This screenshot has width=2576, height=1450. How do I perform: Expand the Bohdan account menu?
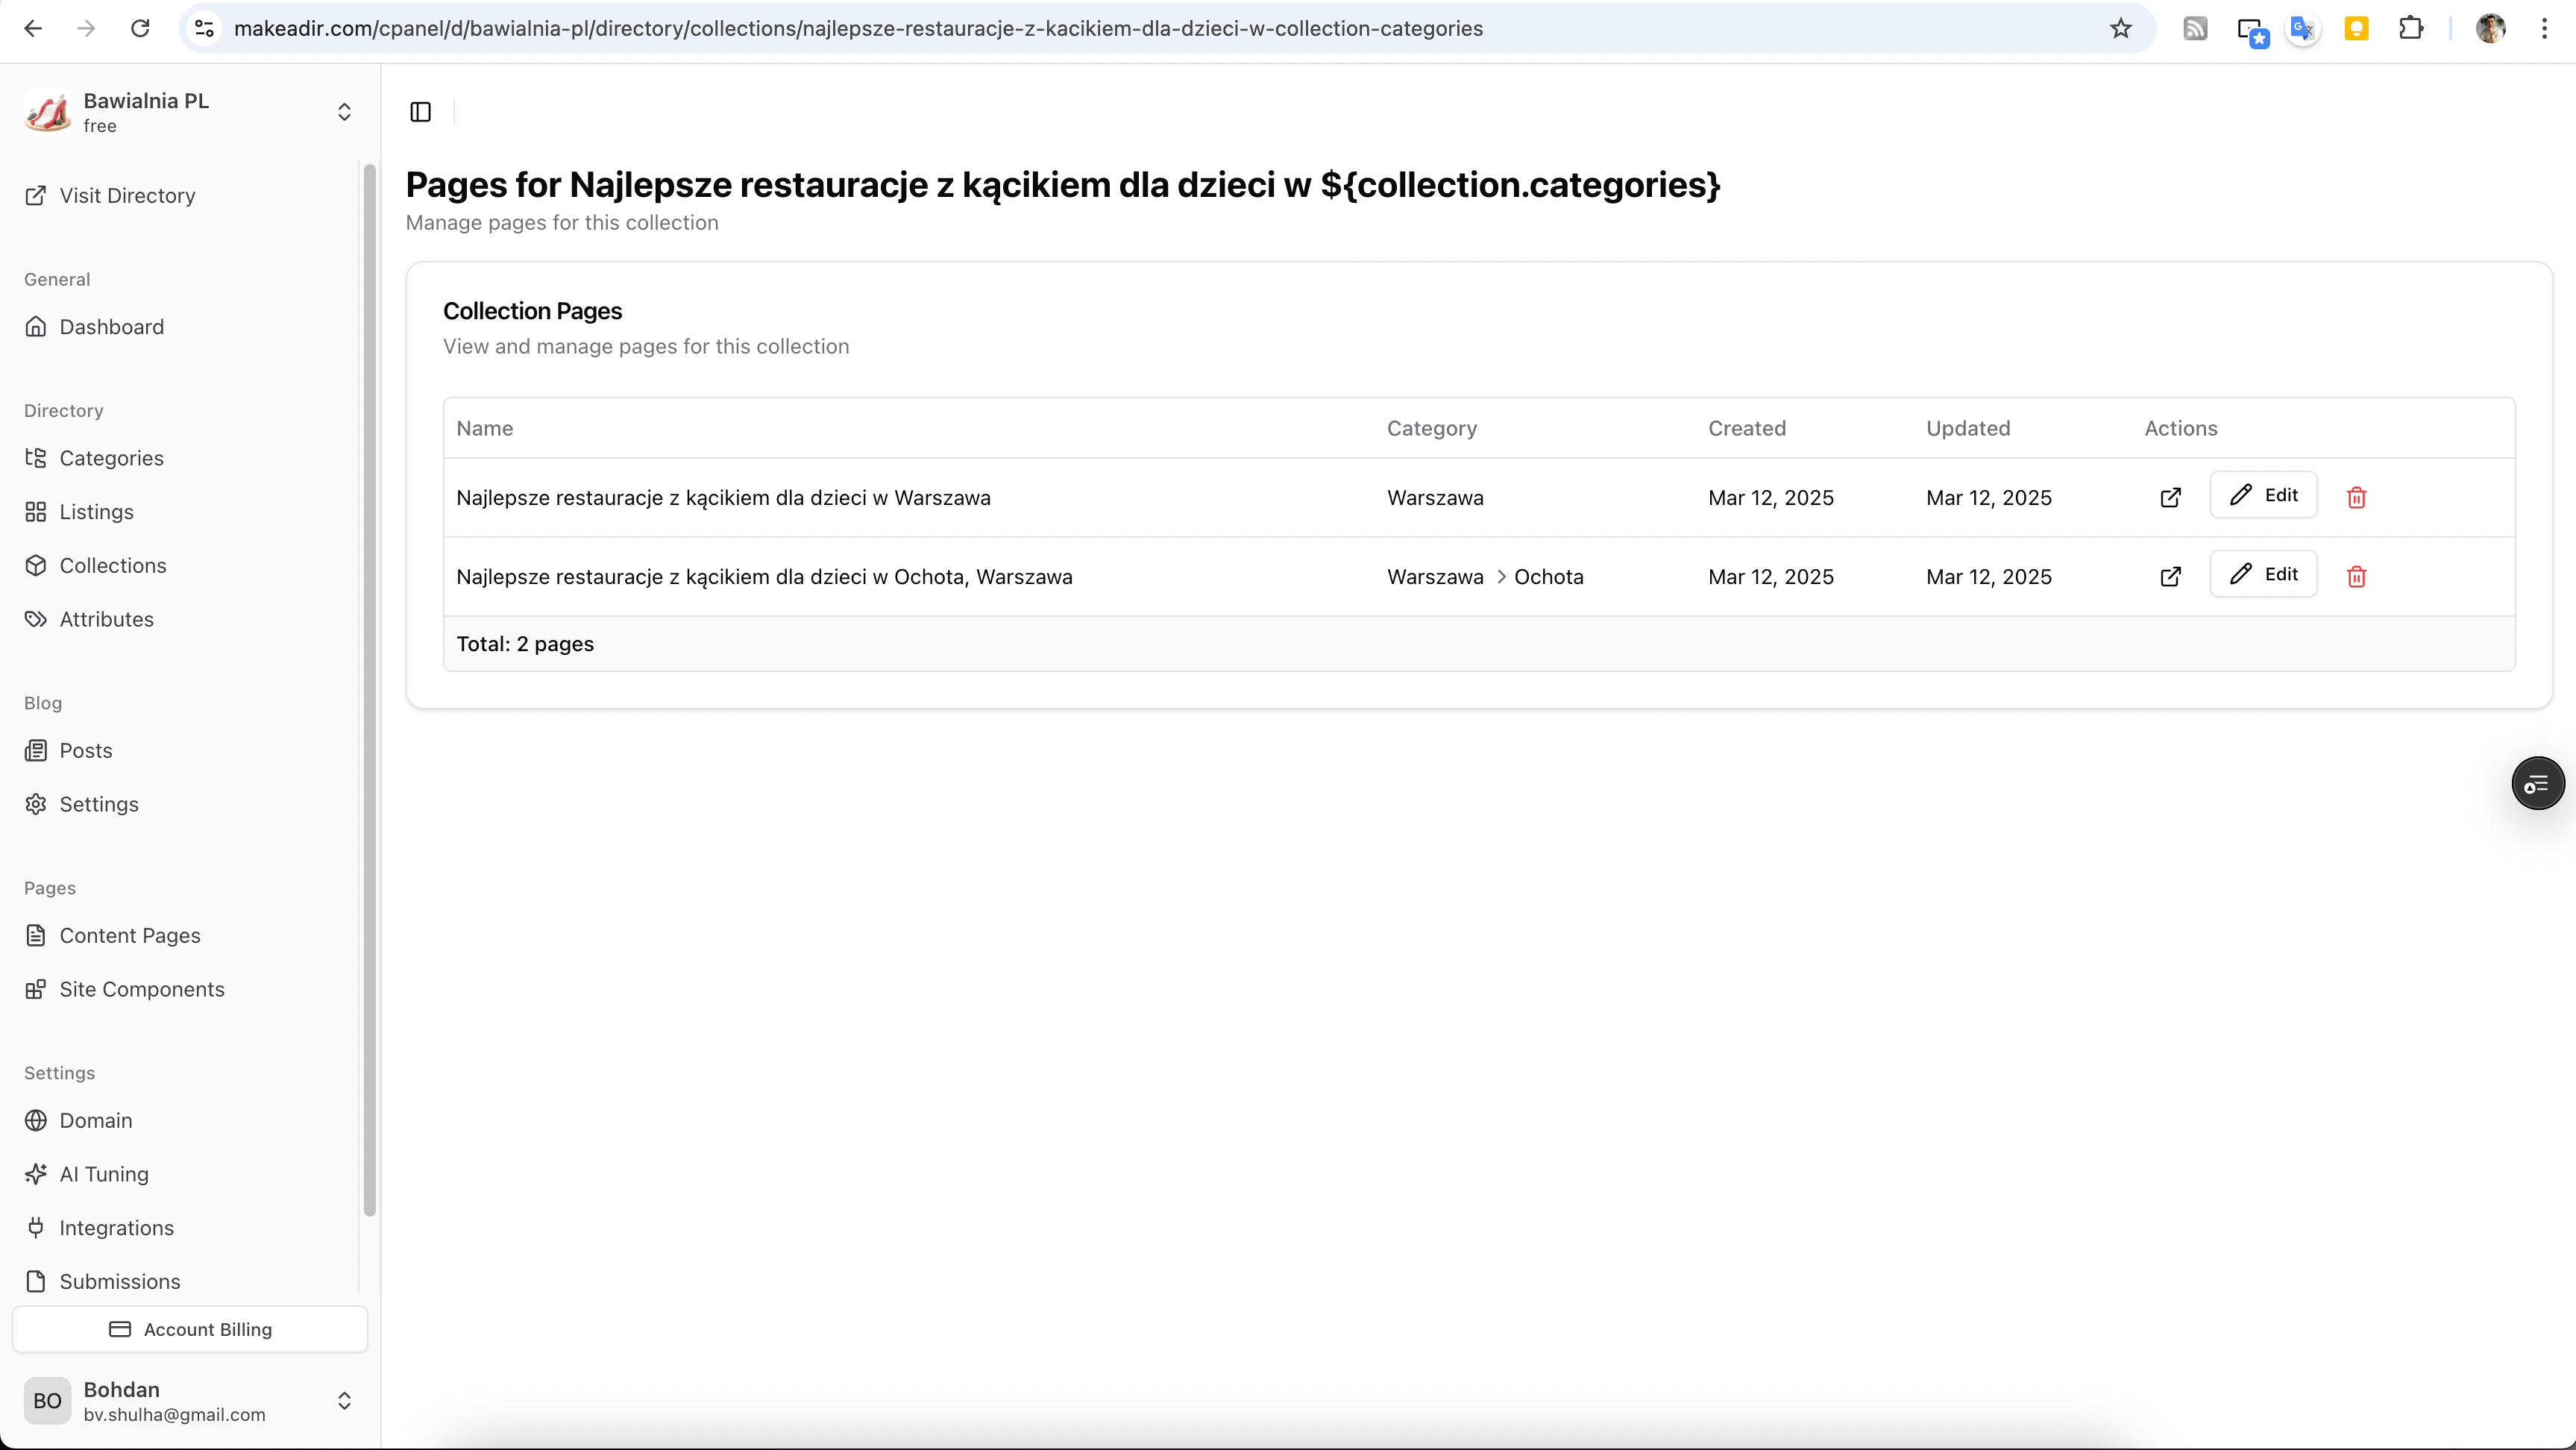coord(344,1400)
